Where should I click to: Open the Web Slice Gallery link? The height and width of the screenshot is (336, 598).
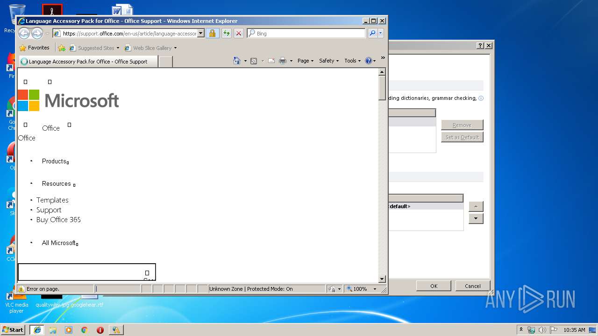pyautogui.click(x=150, y=48)
